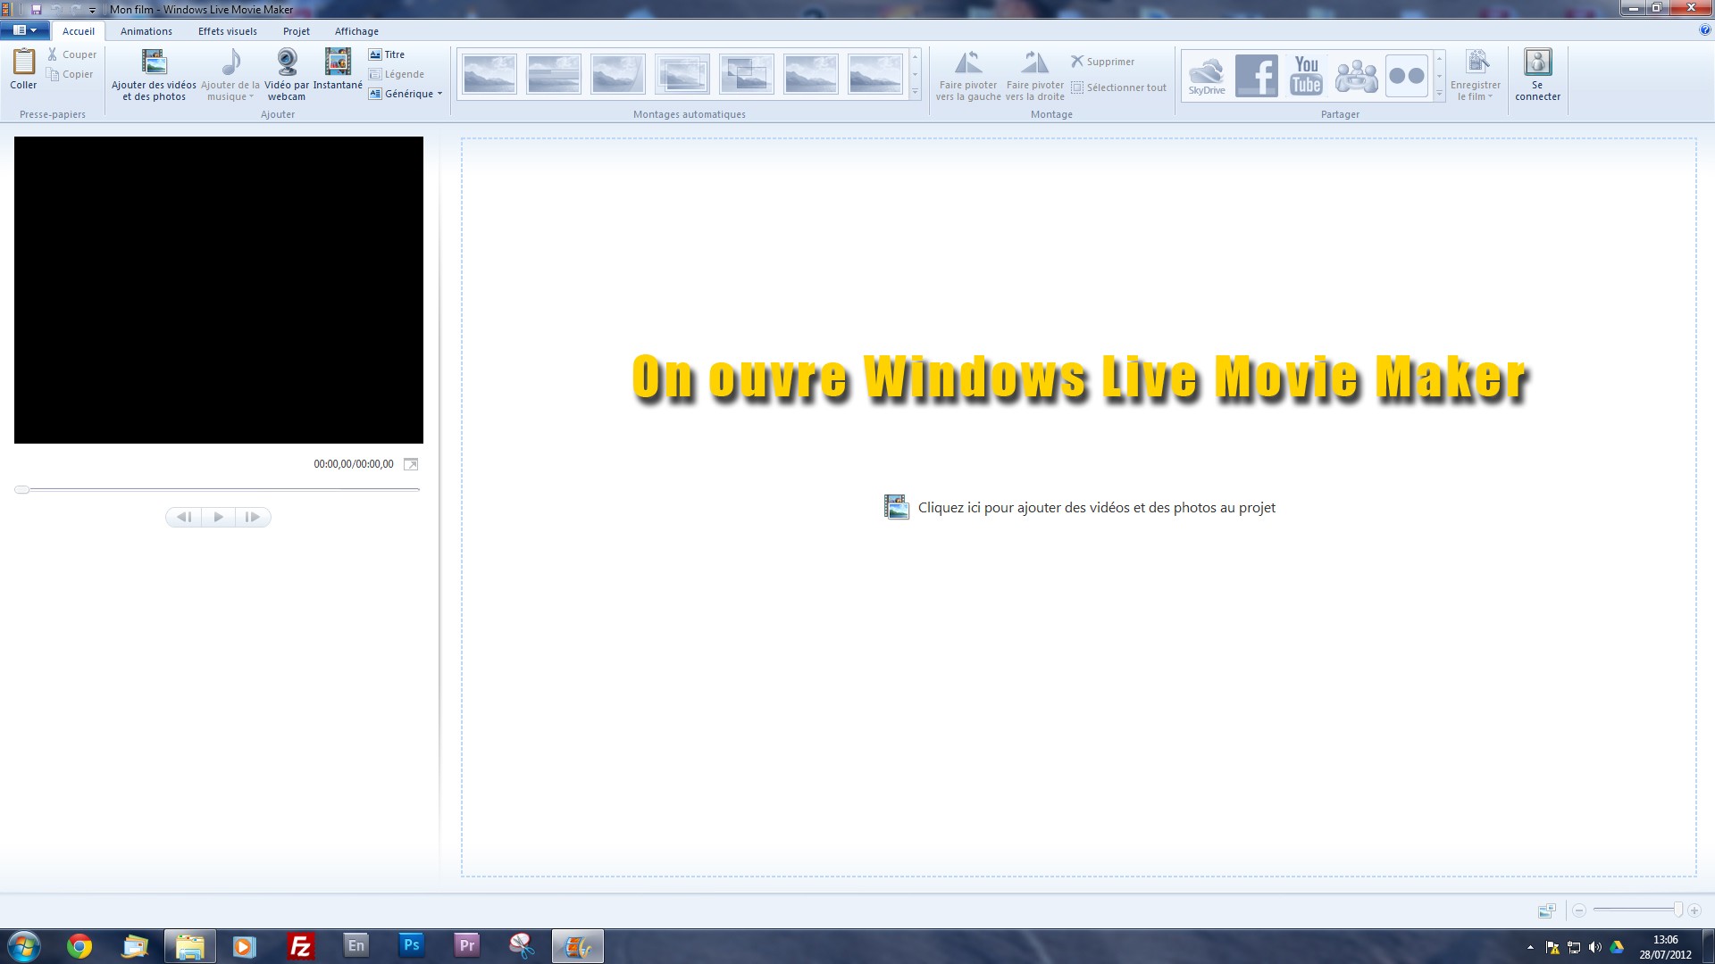
Task: Open Enregistrer le film dropdown
Action: (x=1476, y=75)
